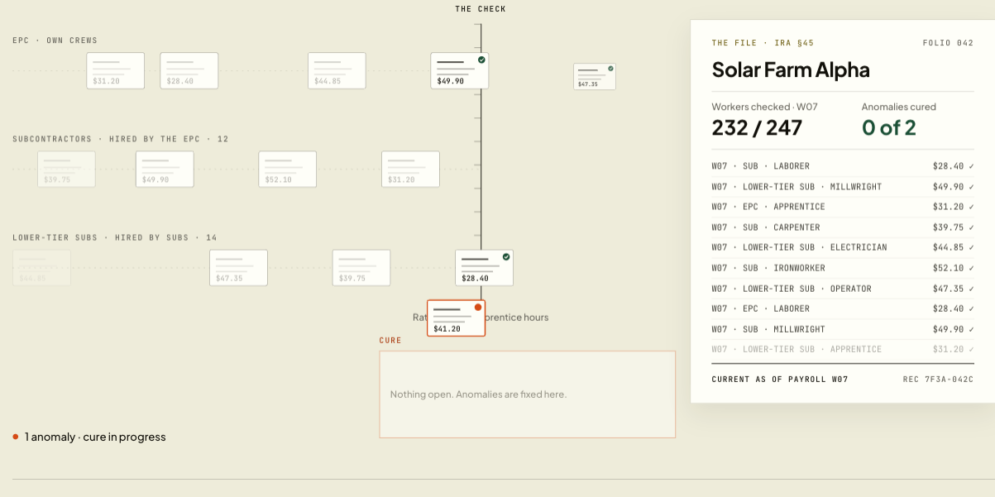The height and width of the screenshot is (497, 995).
Task: Select 'W07 · LOWER-TIER SUB · OPERATOR' row
Action: pos(843,289)
